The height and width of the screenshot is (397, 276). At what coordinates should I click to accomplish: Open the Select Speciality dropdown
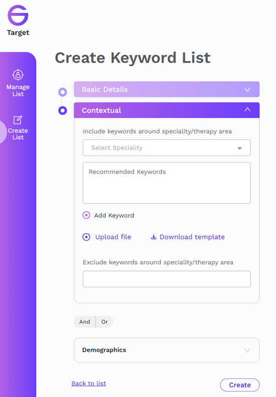coord(167,148)
